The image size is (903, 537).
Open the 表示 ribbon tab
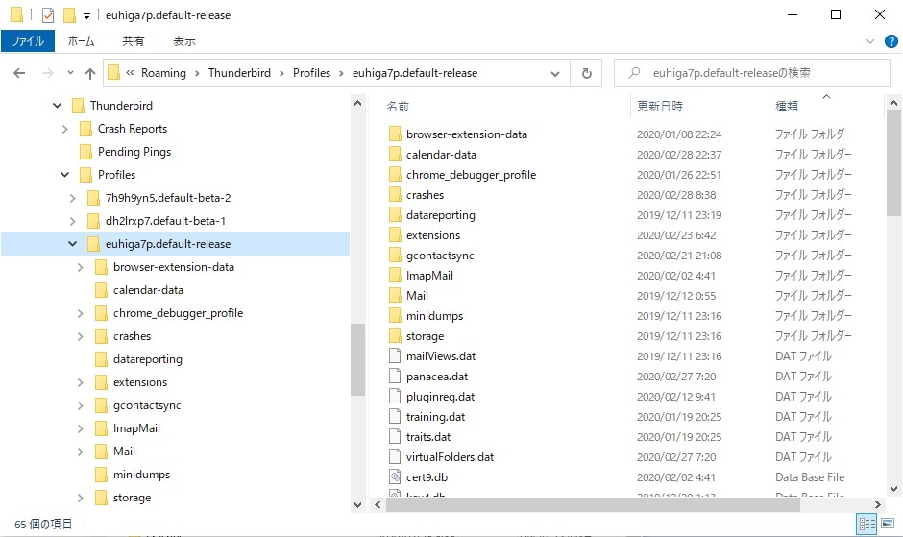(184, 41)
